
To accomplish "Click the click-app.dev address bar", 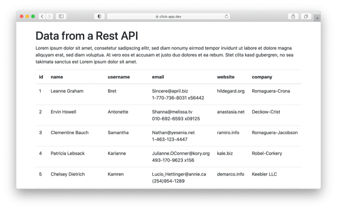I will pyautogui.click(x=168, y=16).
